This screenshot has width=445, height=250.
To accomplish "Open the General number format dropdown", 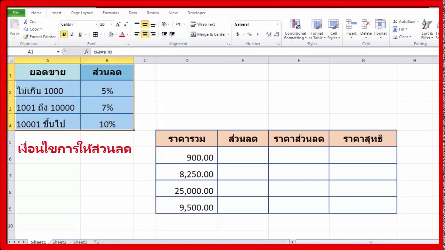I will [x=277, y=24].
